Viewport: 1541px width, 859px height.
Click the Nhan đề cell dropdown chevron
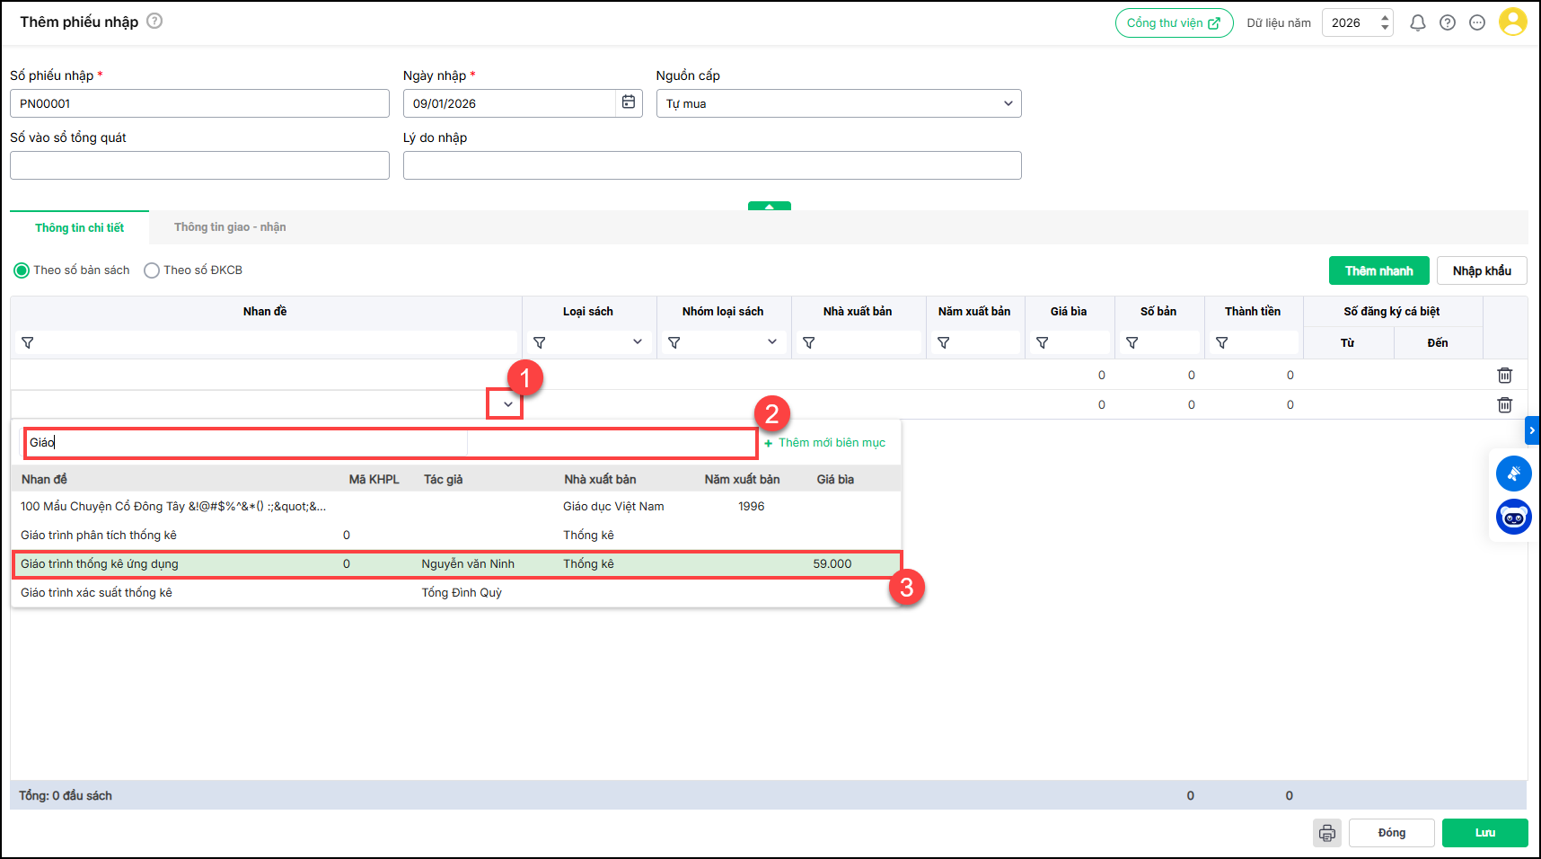[x=507, y=404]
